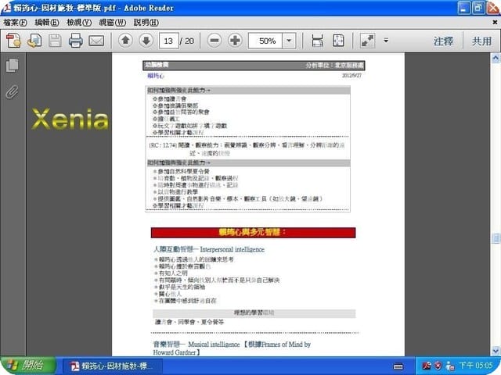Click the messenger user tray icon

click(x=450, y=366)
